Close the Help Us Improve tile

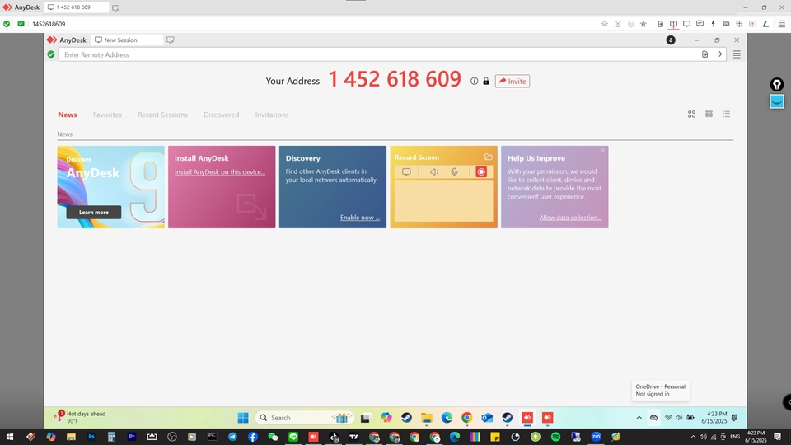point(603,150)
